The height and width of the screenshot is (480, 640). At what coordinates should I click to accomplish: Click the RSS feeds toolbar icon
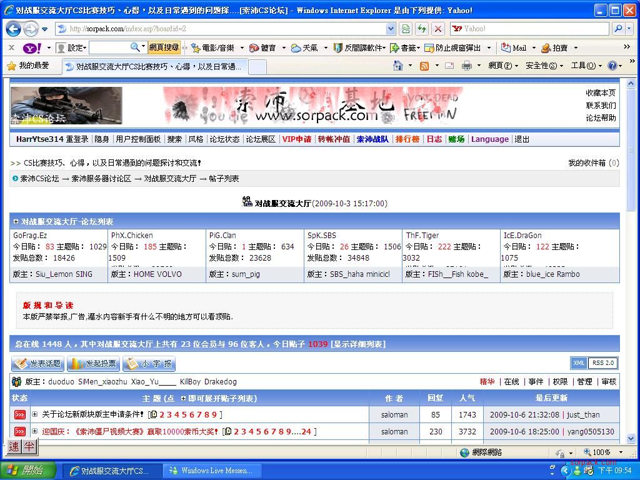(x=424, y=66)
